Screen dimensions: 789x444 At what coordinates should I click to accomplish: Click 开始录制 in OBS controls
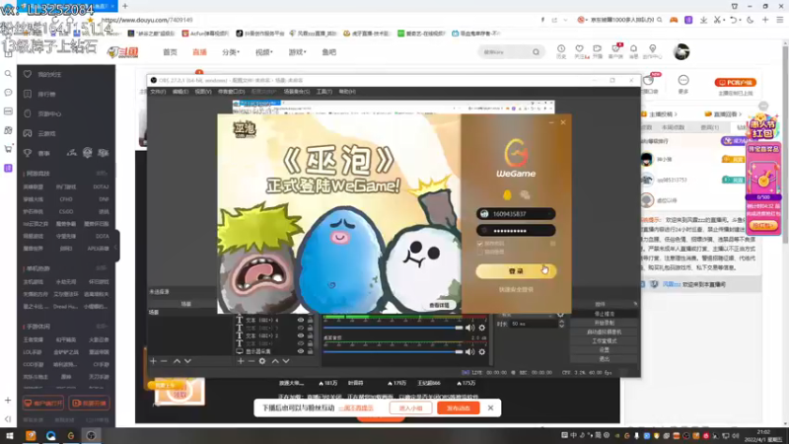tap(604, 323)
